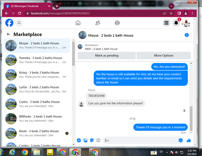Viewport: 202px width, 156px height.
Task: Open the plus more-actions icon in composer
Action: (79, 140)
